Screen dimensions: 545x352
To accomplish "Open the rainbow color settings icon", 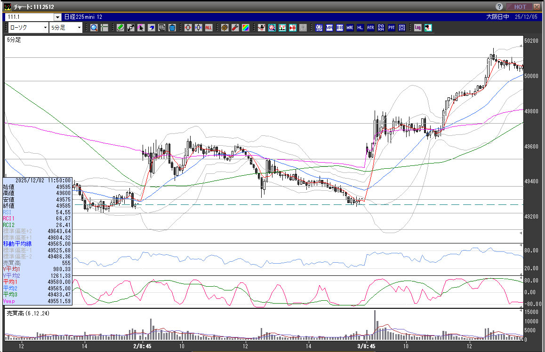I will [x=246, y=28].
